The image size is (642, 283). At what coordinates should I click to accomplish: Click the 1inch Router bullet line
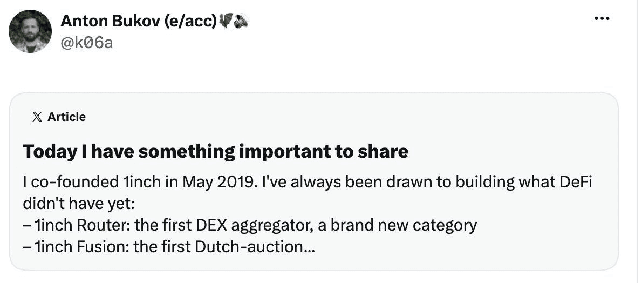250,225
